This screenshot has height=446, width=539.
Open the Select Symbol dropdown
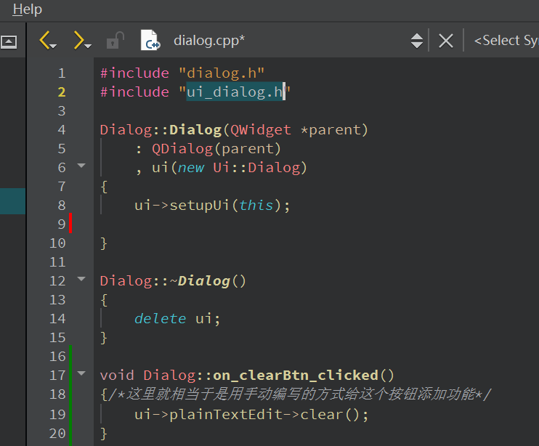coord(506,41)
